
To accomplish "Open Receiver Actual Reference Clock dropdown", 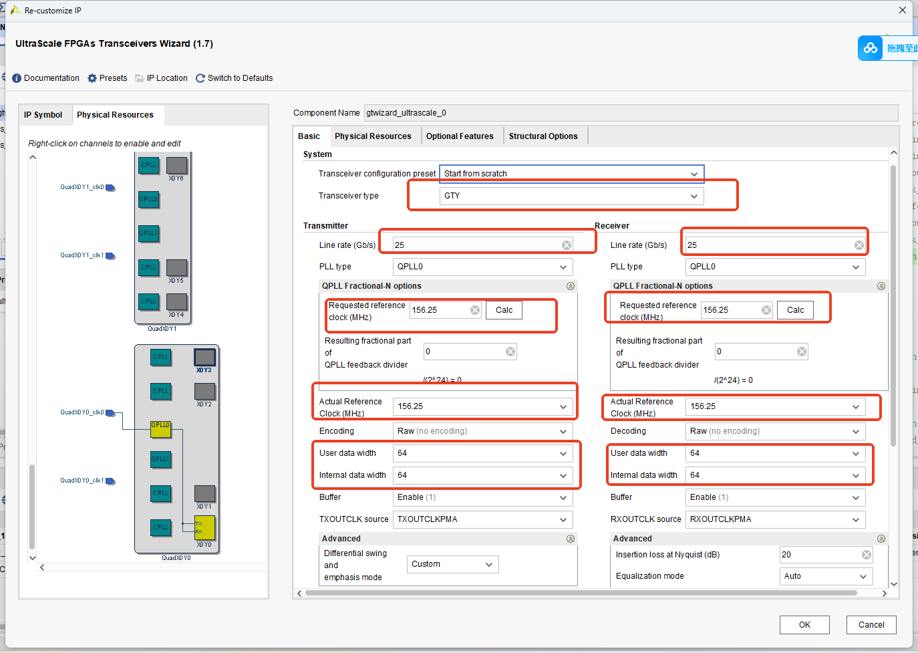I will (x=776, y=406).
